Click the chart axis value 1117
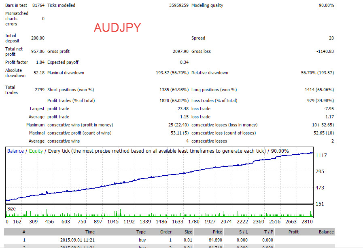This screenshot has width=363, height=248. [321, 156]
